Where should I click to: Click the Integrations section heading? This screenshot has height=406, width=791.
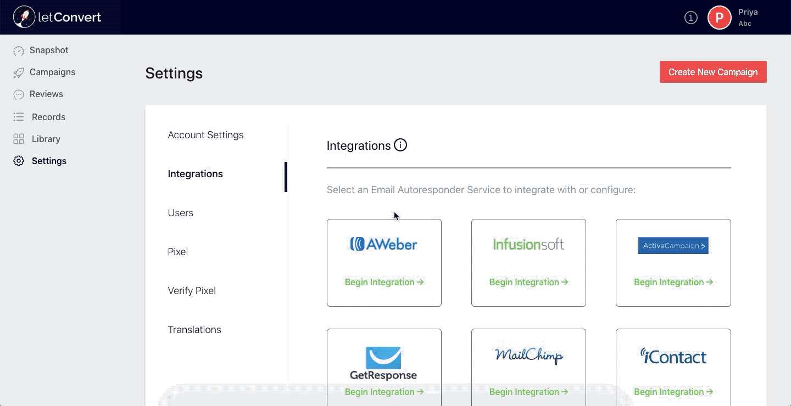(359, 145)
